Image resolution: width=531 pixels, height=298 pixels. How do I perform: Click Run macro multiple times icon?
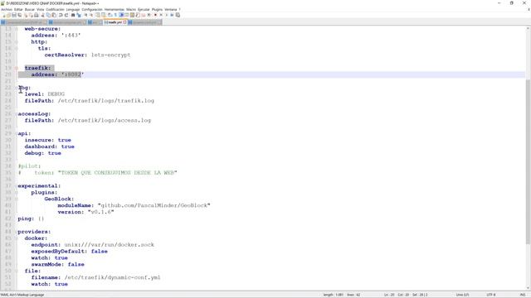(x=172, y=15)
